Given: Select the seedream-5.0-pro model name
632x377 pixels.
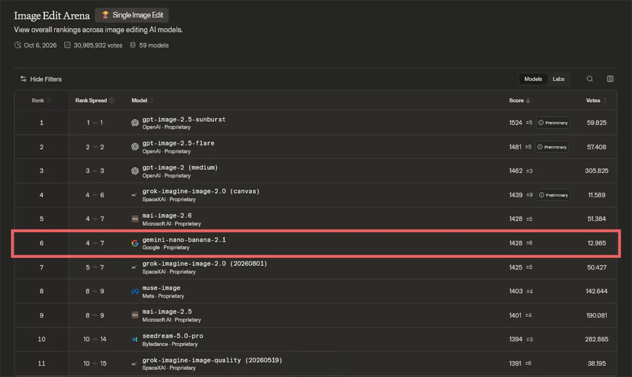Looking at the screenshot, I should coord(173,336).
